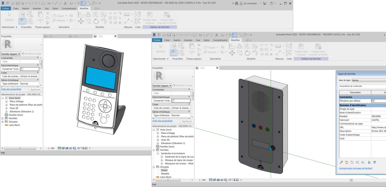This screenshot has height=187, width=386.
Task: Collapse the Symboles d'annotation tree node
Action: point(158,153)
